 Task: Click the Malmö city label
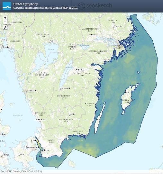[46, 150]
